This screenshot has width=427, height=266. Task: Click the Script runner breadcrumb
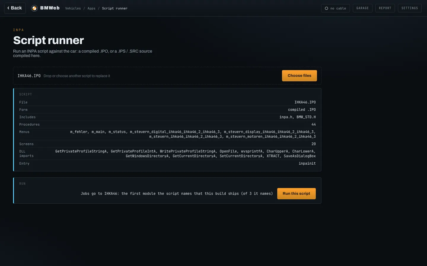[x=115, y=8]
